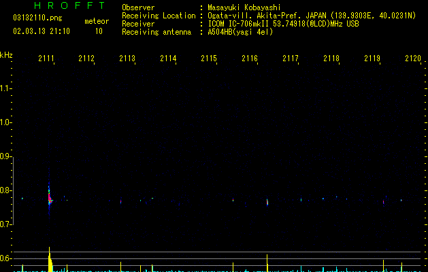The image size is (428, 272).
Task: Click the "Receiving Location" label
Action: pos(159,16)
